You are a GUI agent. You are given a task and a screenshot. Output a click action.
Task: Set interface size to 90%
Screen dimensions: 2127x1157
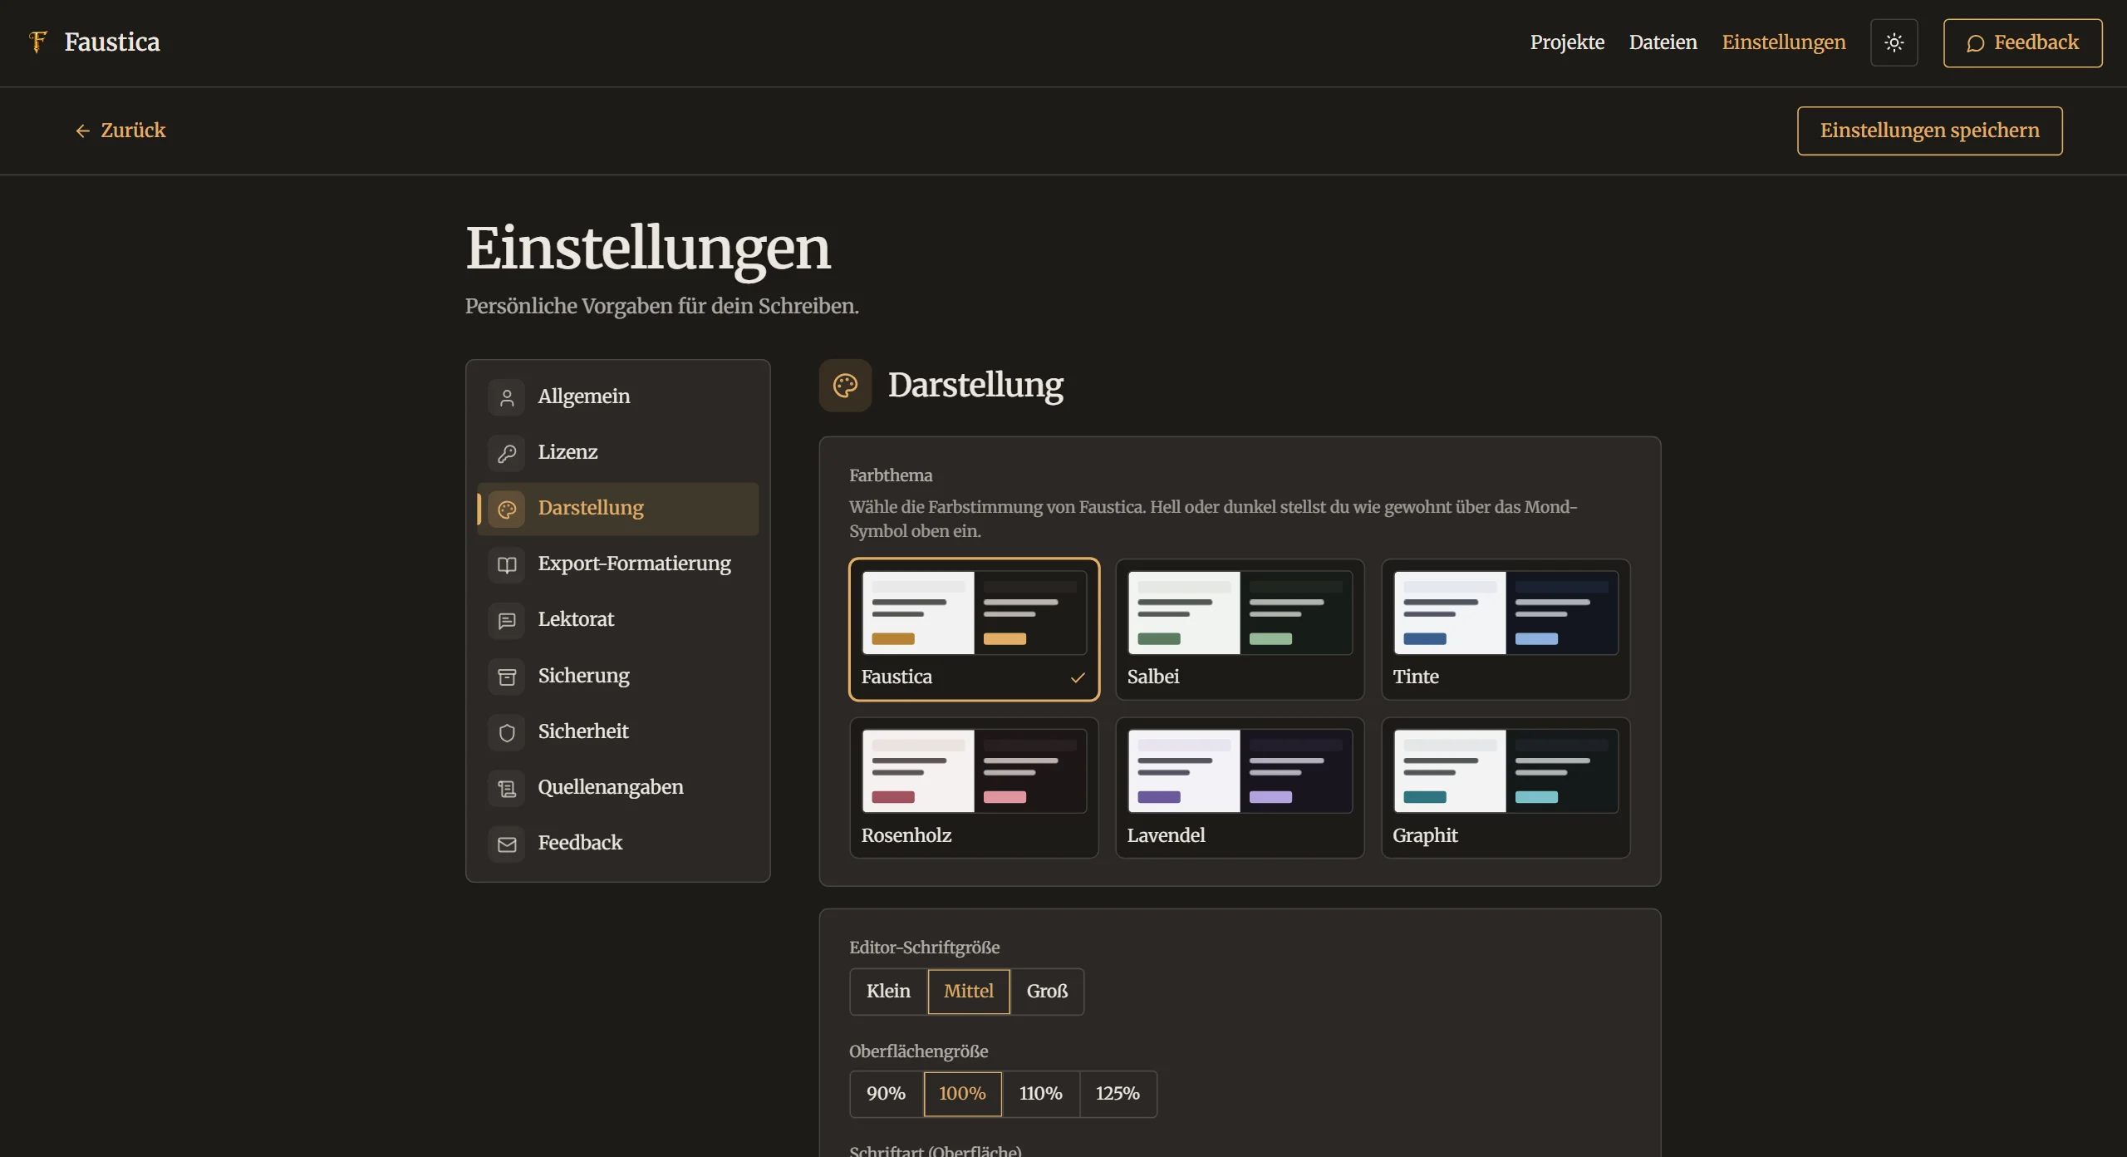(886, 1094)
